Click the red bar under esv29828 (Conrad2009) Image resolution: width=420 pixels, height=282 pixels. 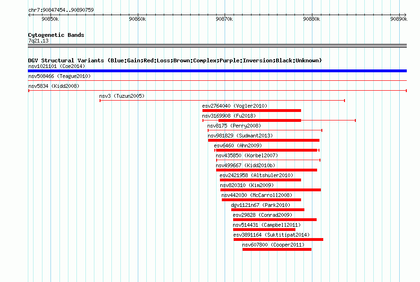(275, 220)
